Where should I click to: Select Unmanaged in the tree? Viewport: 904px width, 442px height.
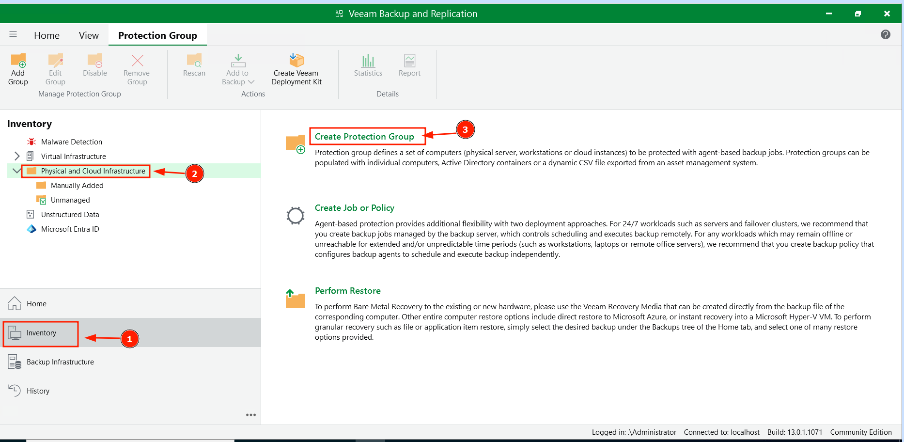point(70,200)
